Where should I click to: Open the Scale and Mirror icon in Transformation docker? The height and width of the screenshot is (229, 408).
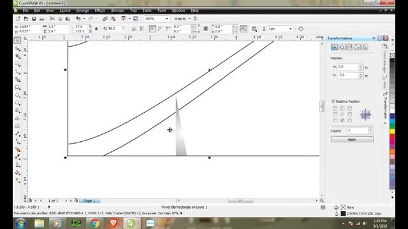coord(349,47)
